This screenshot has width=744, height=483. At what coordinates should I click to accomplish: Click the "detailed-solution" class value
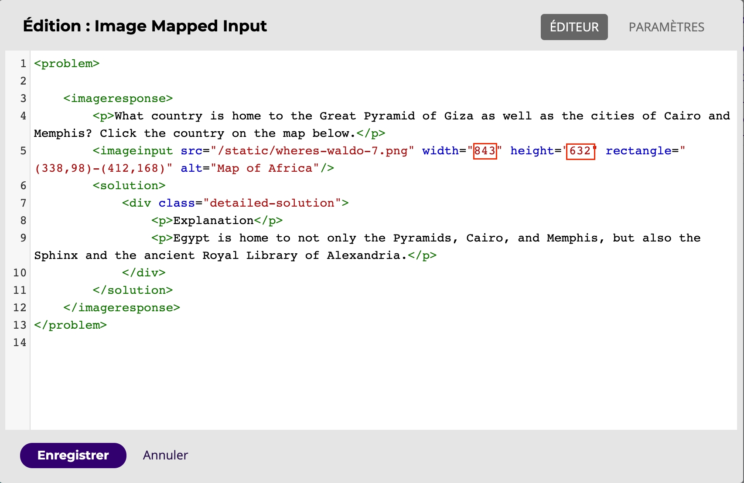[272, 203]
